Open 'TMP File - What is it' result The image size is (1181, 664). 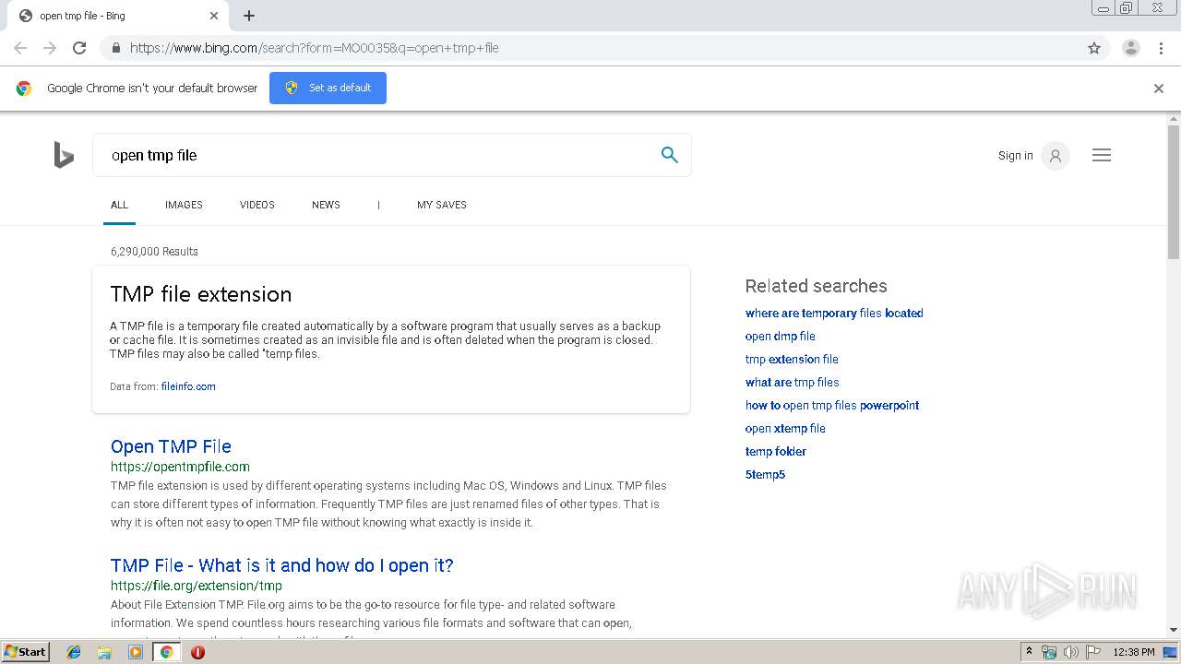pos(282,565)
